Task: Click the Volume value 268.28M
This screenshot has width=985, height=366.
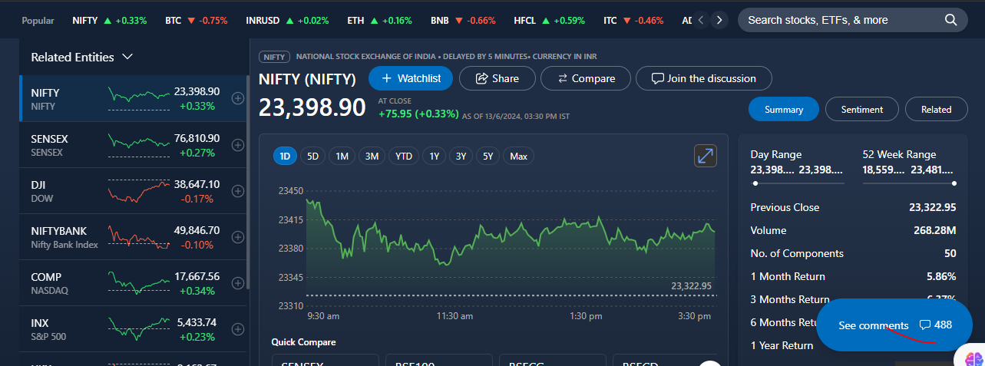Action: click(x=934, y=230)
